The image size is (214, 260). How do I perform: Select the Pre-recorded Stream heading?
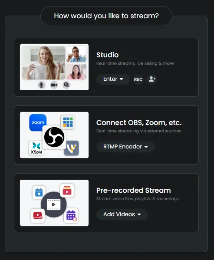(x=133, y=191)
